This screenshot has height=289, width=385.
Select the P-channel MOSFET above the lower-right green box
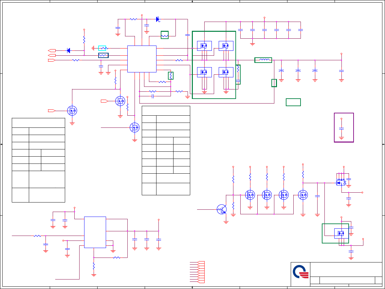click(x=341, y=183)
